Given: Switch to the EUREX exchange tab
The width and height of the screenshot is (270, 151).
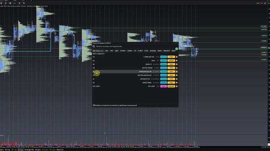Looking at the screenshot, I should pos(140,51).
